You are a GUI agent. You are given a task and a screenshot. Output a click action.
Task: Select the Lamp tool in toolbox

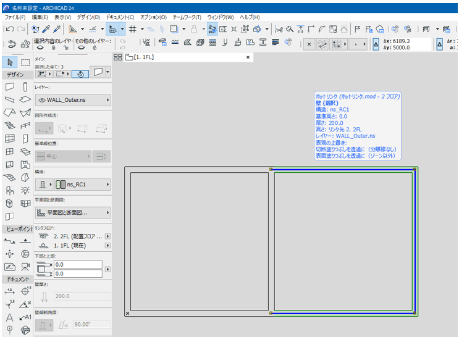tap(25, 190)
